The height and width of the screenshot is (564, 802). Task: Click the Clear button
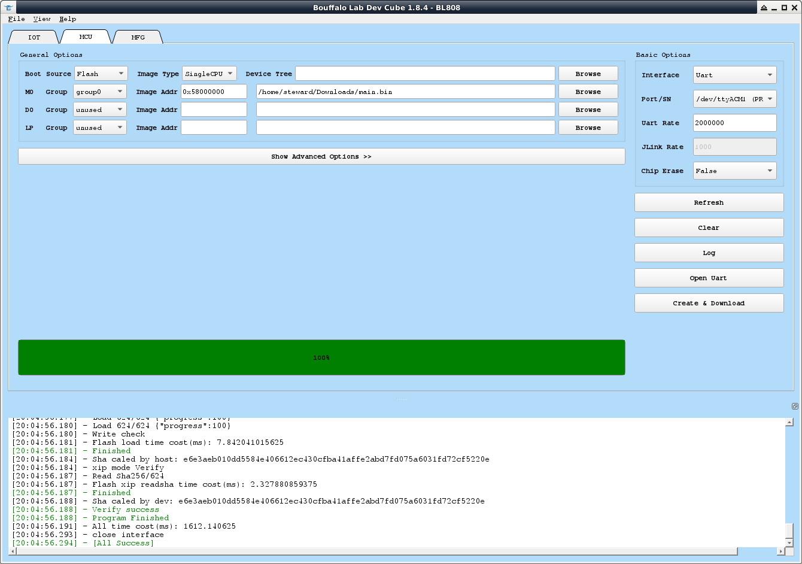[709, 228]
